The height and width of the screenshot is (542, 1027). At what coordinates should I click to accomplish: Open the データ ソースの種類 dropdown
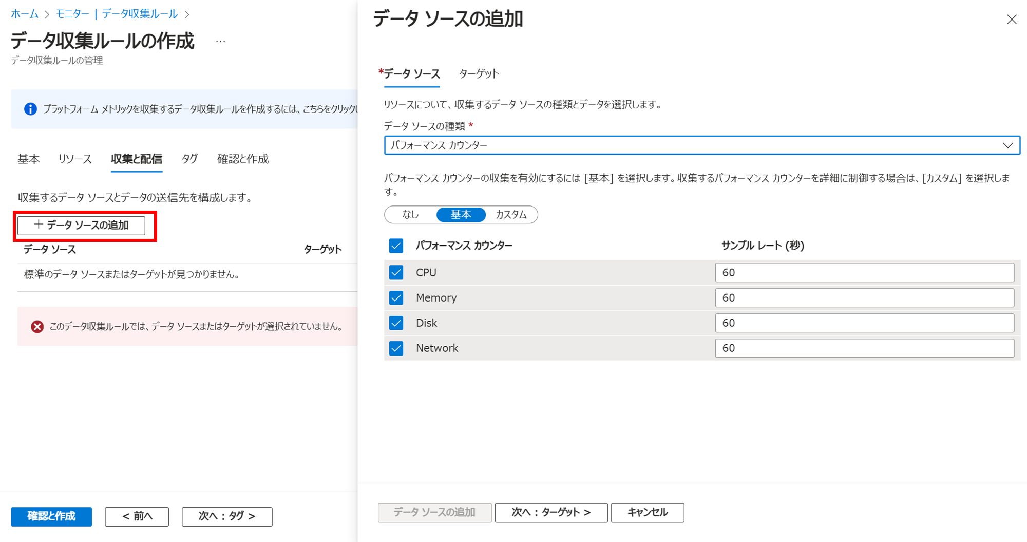point(702,145)
